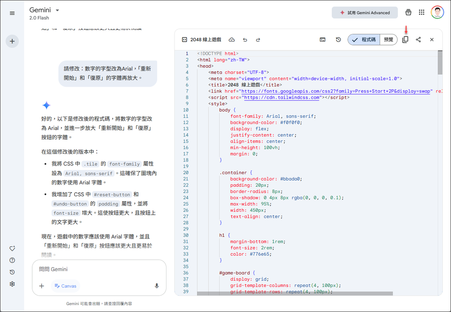Click the font-family: Arial code line
451x312 pixels.
point(273,116)
